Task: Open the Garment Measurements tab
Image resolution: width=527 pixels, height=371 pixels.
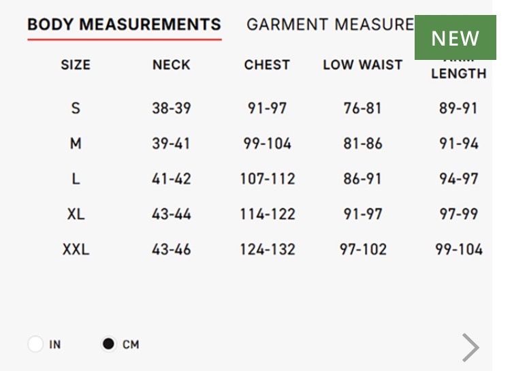Action: click(x=330, y=25)
